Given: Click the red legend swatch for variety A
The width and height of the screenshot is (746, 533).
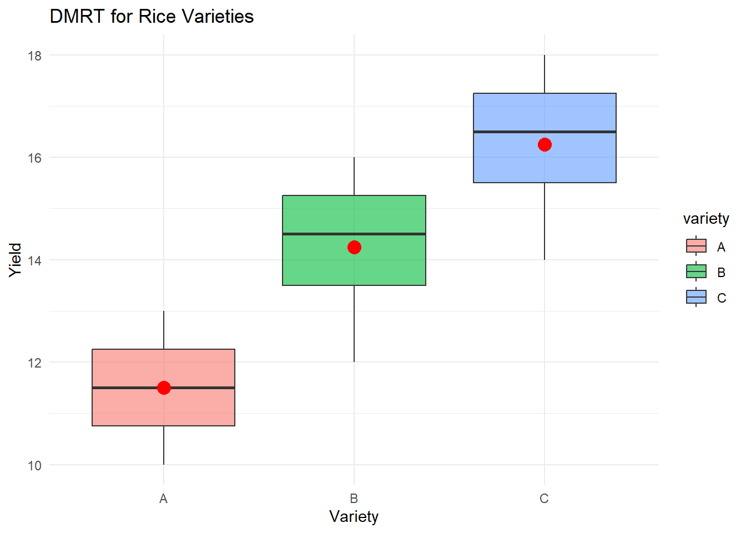Looking at the screenshot, I should [696, 246].
